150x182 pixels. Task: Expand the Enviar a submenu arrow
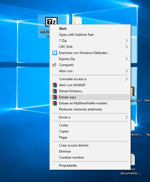[x=126, y=117]
